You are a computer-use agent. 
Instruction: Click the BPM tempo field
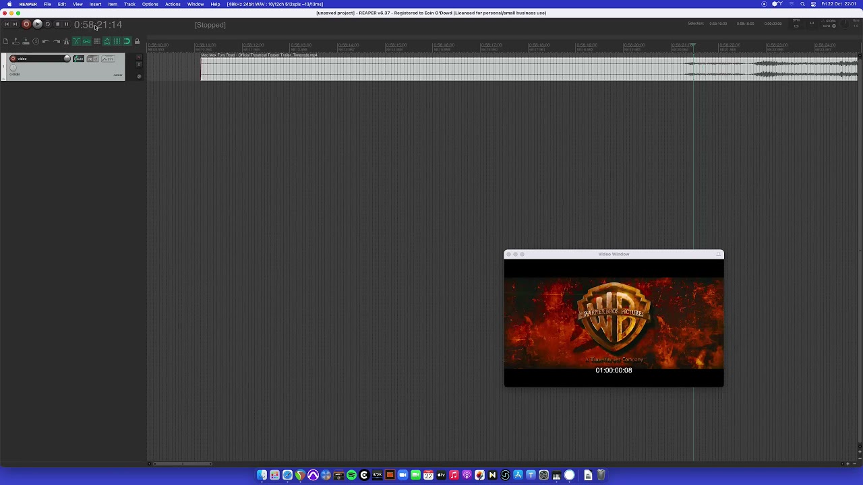click(796, 24)
